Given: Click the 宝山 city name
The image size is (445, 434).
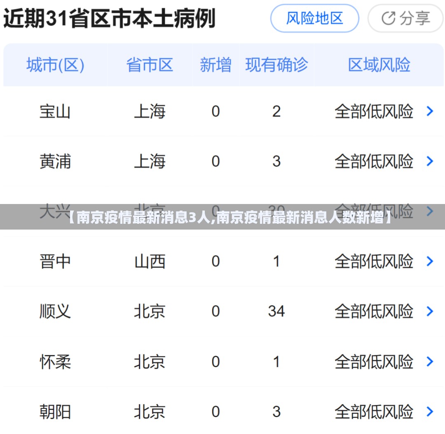Looking at the screenshot, I should [55, 111].
